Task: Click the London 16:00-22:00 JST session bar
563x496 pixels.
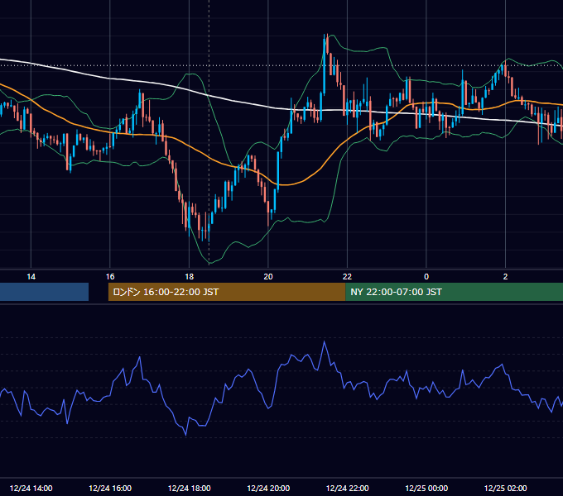Action: [227, 292]
